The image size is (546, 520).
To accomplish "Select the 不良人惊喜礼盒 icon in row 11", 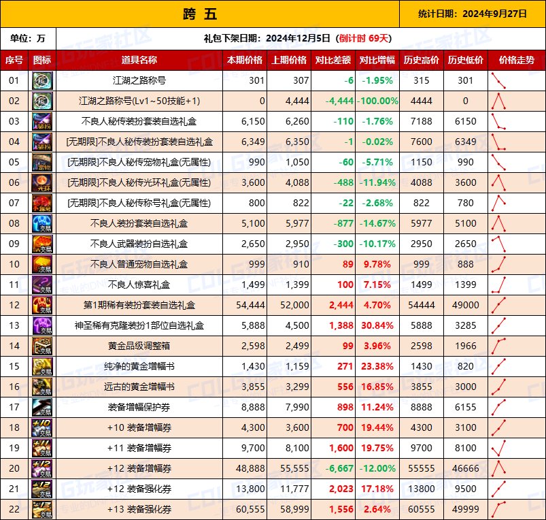I will (x=42, y=285).
